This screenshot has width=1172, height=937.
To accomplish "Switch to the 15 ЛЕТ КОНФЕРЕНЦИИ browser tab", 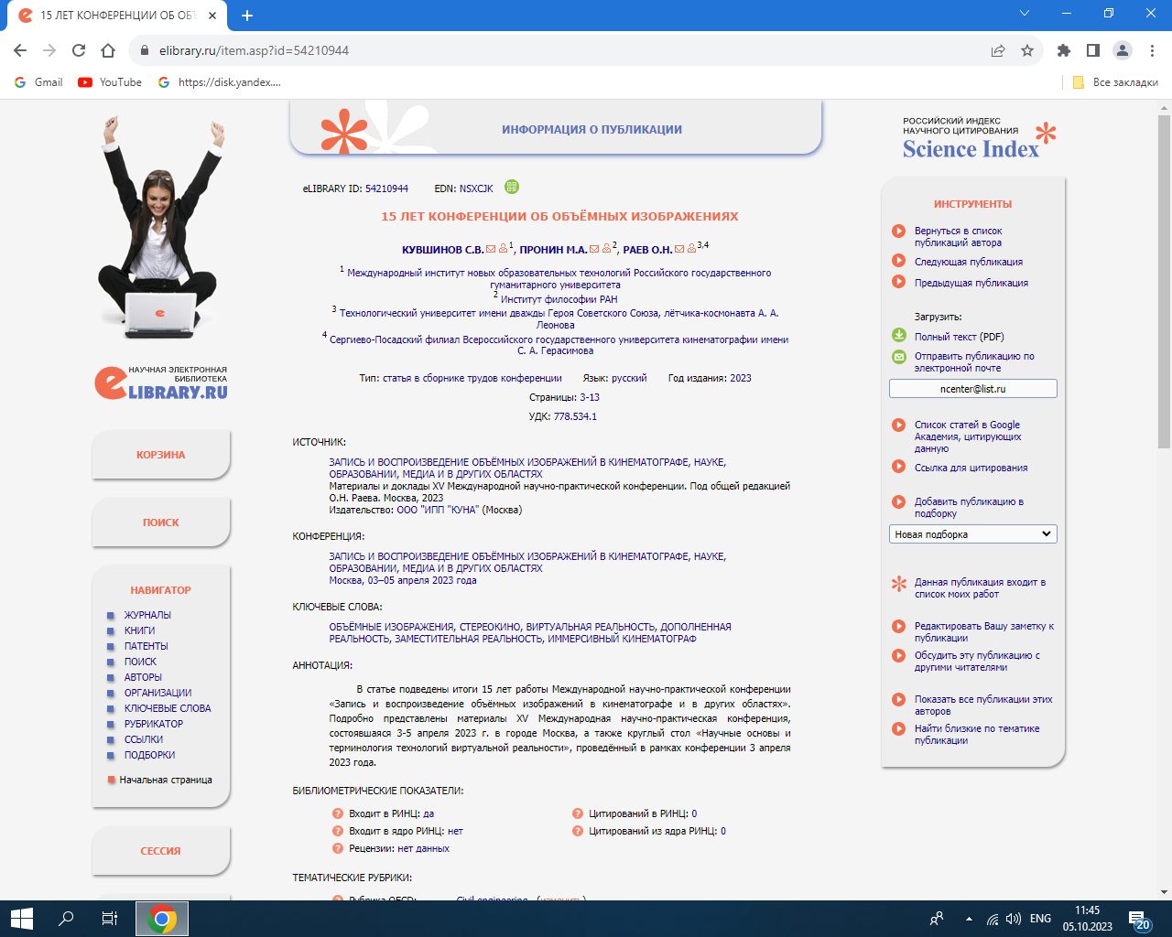I will pos(118,16).
